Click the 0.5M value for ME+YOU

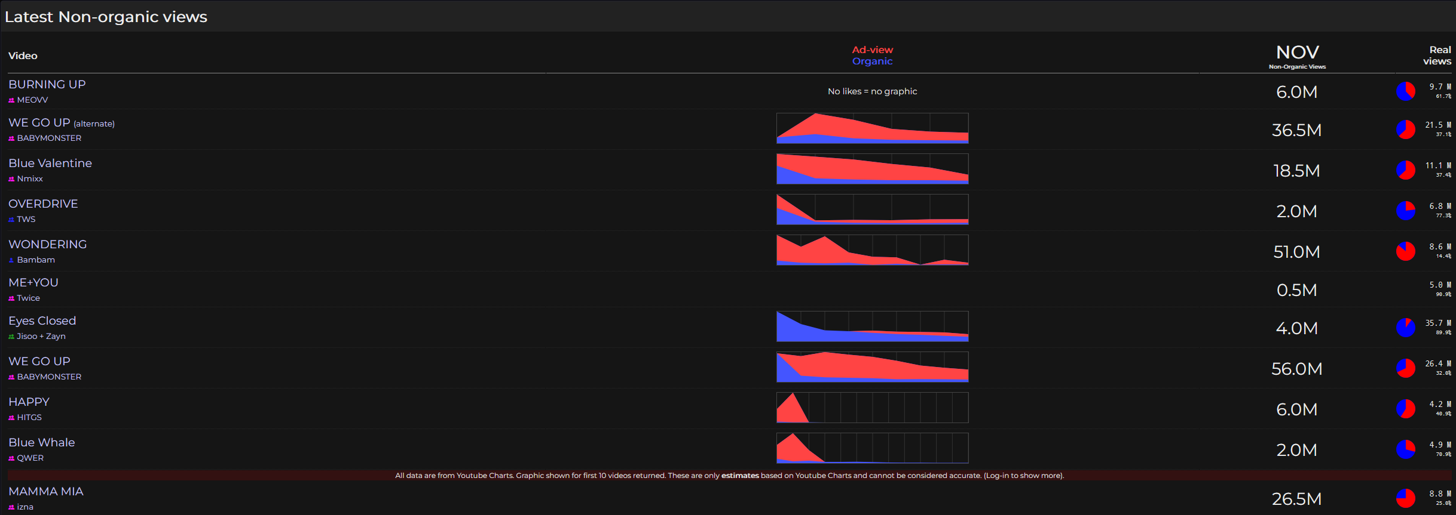coord(1297,290)
